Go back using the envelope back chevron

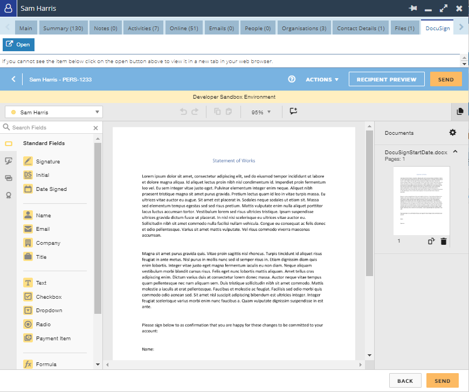[13, 79]
